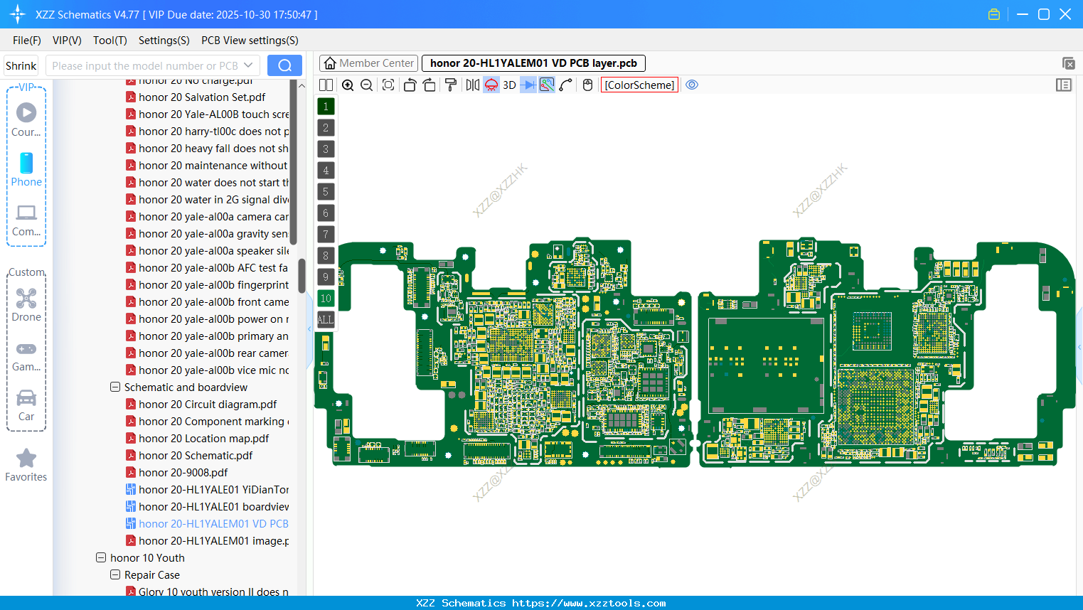
Task: Show ALL PCB layers
Action: [x=326, y=320]
